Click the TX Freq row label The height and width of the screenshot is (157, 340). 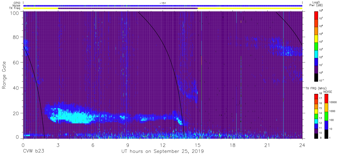15,8
